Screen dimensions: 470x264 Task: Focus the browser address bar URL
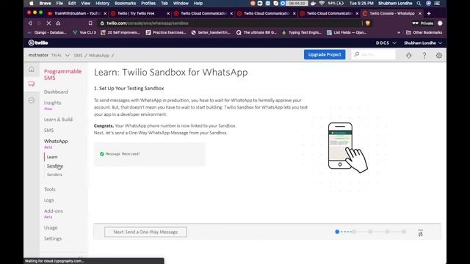point(231,23)
